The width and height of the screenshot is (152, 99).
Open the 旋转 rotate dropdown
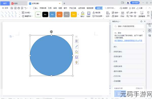point(116,16)
